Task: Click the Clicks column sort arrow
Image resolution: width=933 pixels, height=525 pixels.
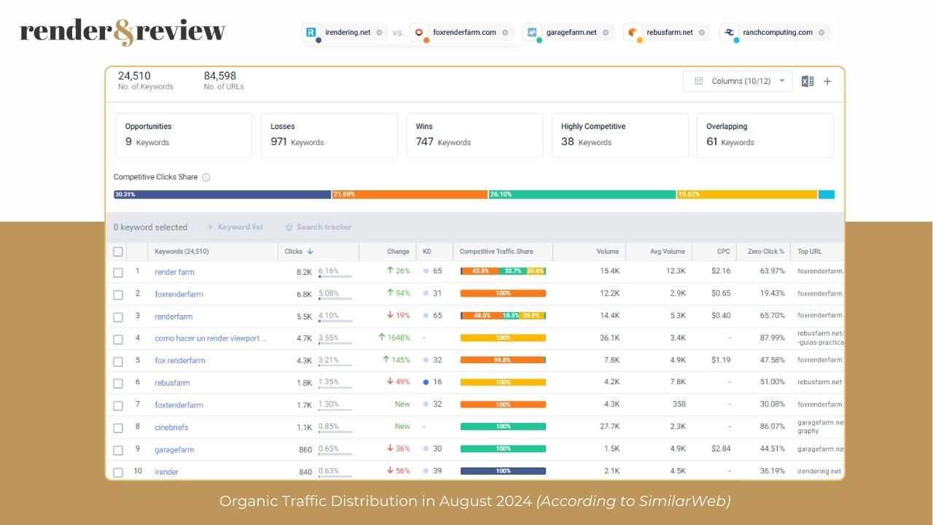Action: coord(311,252)
